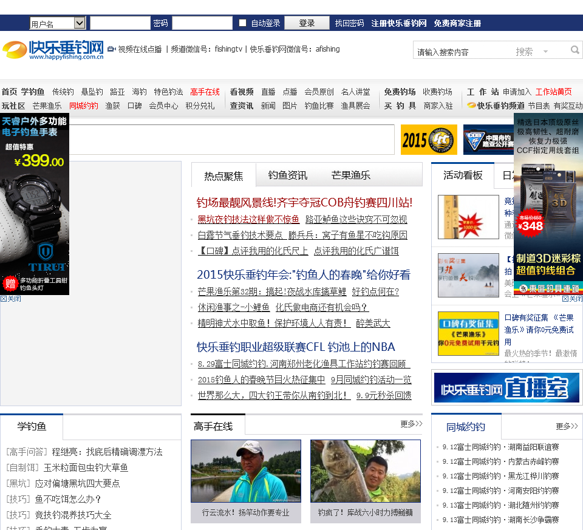Open 直播 in the navigation
583x530 pixels.
[268, 92]
